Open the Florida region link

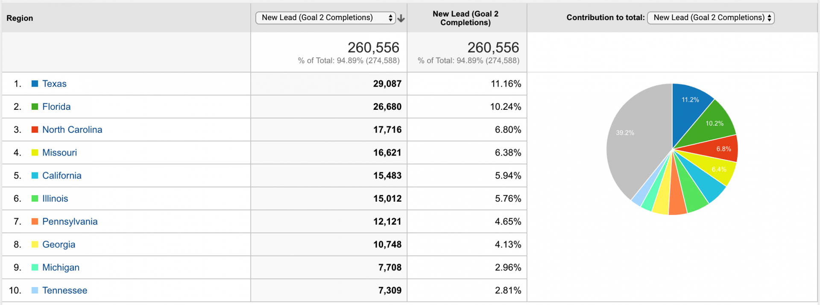pyautogui.click(x=56, y=107)
